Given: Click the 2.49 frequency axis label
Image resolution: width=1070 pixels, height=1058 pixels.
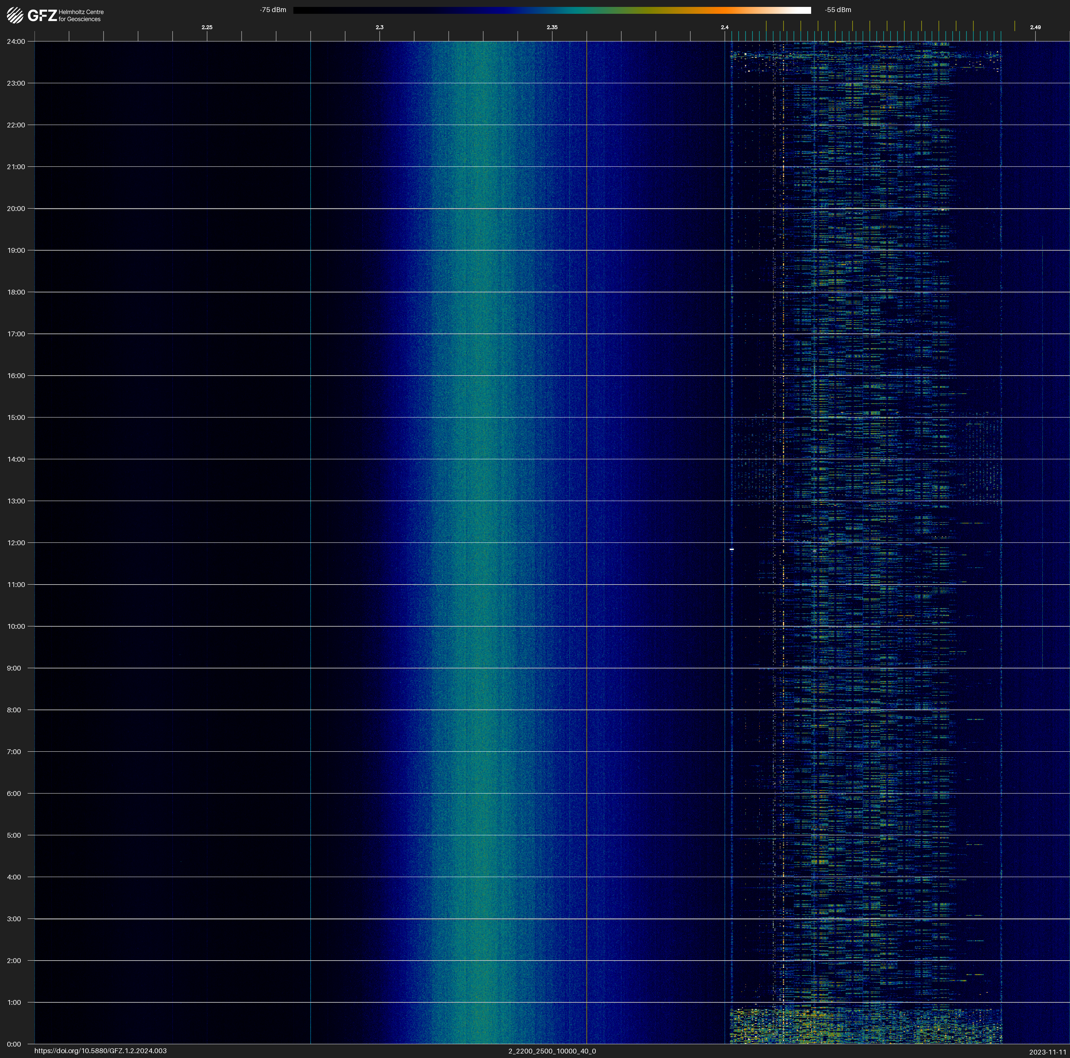Looking at the screenshot, I should click(x=1035, y=27).
